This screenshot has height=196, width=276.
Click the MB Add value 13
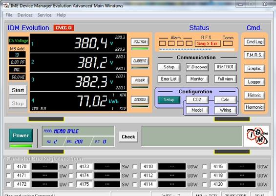pyautogui.click(x=17, y=55)
